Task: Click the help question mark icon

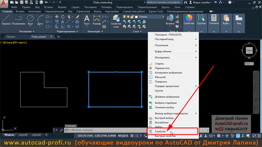Action: tap(230, 2)
